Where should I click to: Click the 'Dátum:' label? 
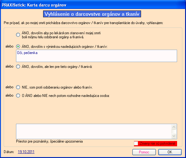(x=9, y=152)
